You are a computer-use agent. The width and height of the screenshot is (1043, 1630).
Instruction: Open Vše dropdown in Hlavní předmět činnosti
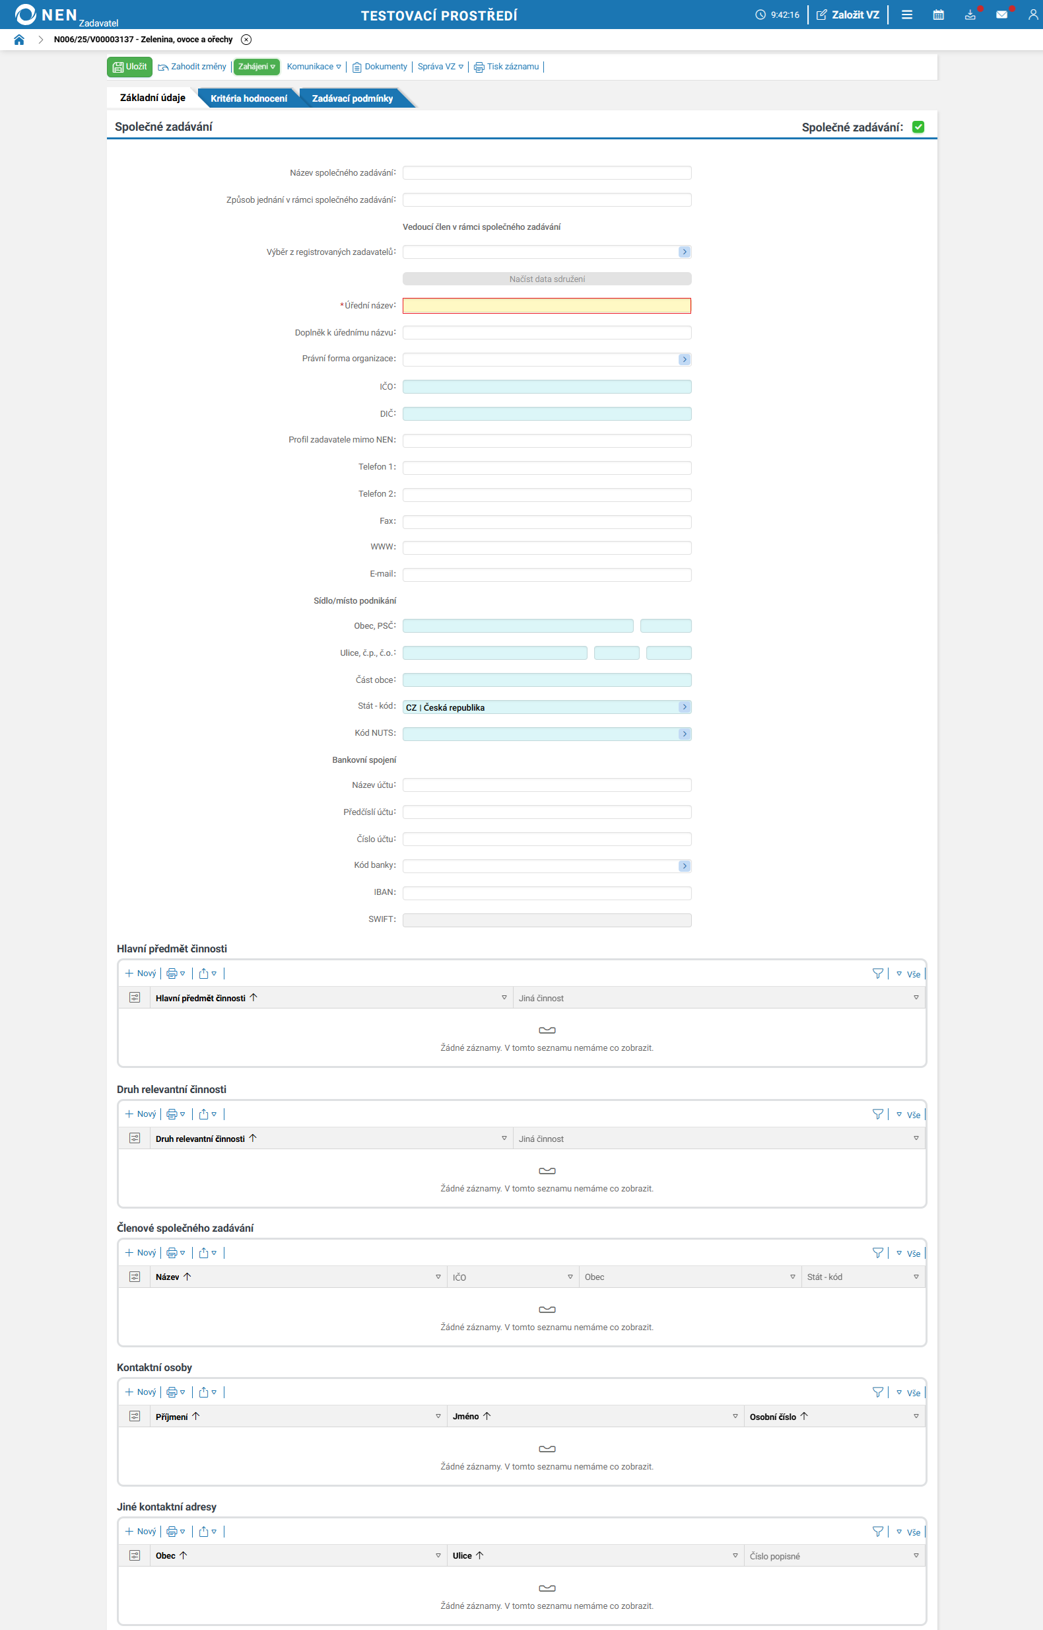(x=908, y=974)
